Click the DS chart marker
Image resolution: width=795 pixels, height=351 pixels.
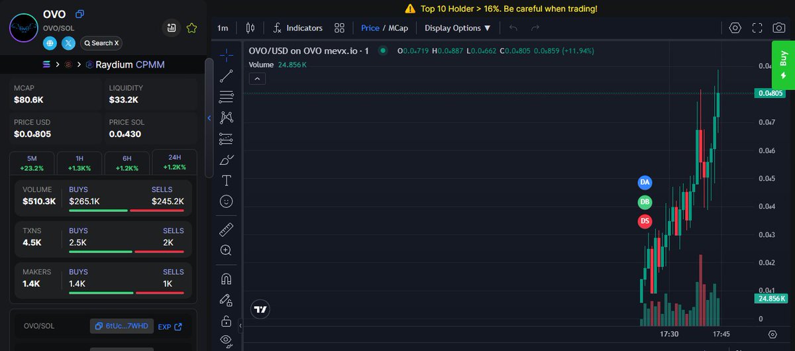[x=645, y=221]
